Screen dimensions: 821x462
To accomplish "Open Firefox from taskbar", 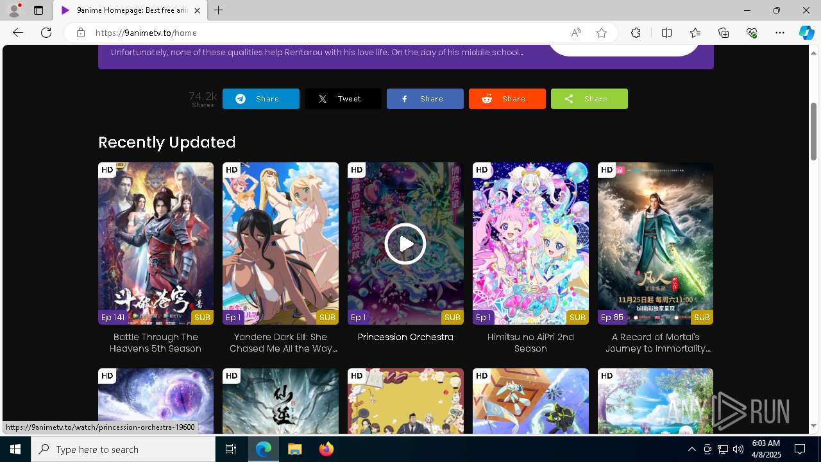I will (x=326, y=449).
